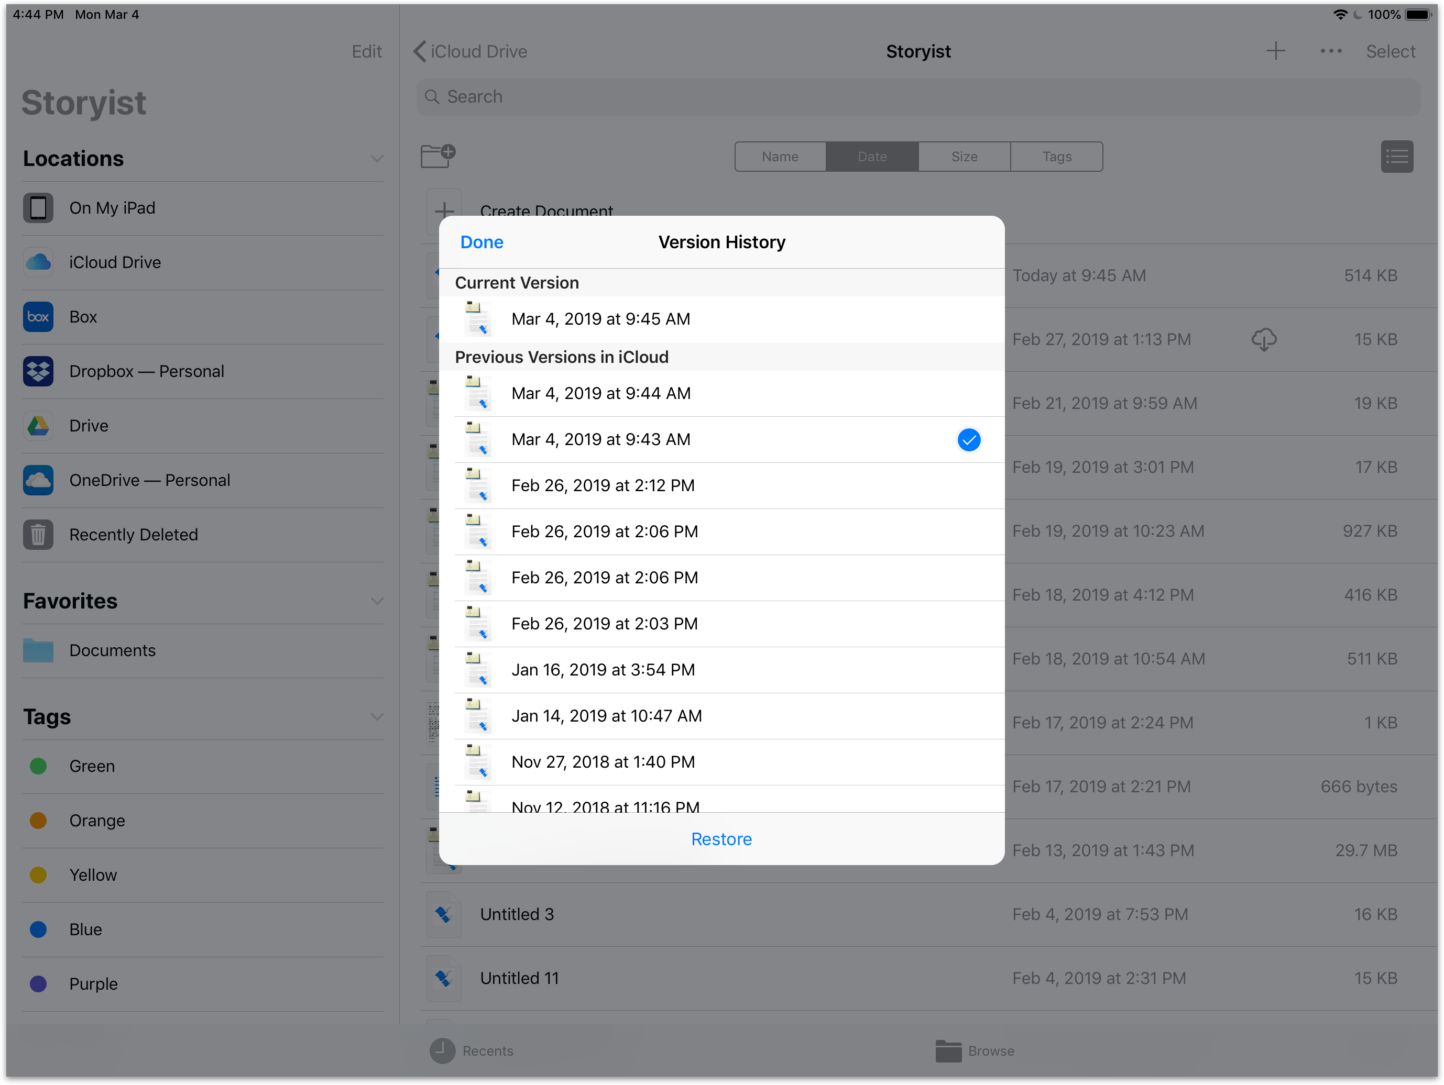The width and height of the screenshot is (1444, 1085).
Task: Tap the Recents clock icon
Action: coord(442,1051)
